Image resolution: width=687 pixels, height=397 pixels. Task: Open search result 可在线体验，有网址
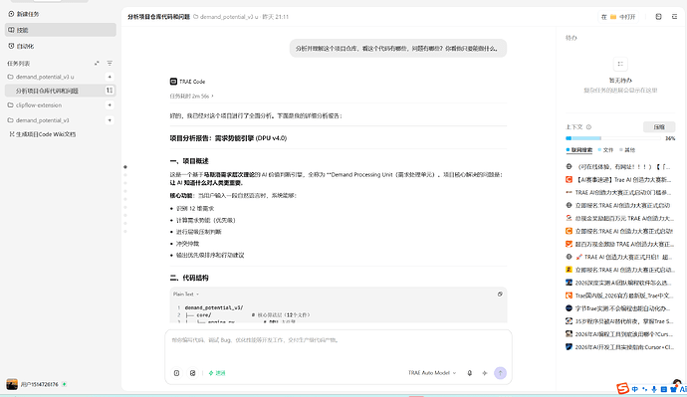619,167
